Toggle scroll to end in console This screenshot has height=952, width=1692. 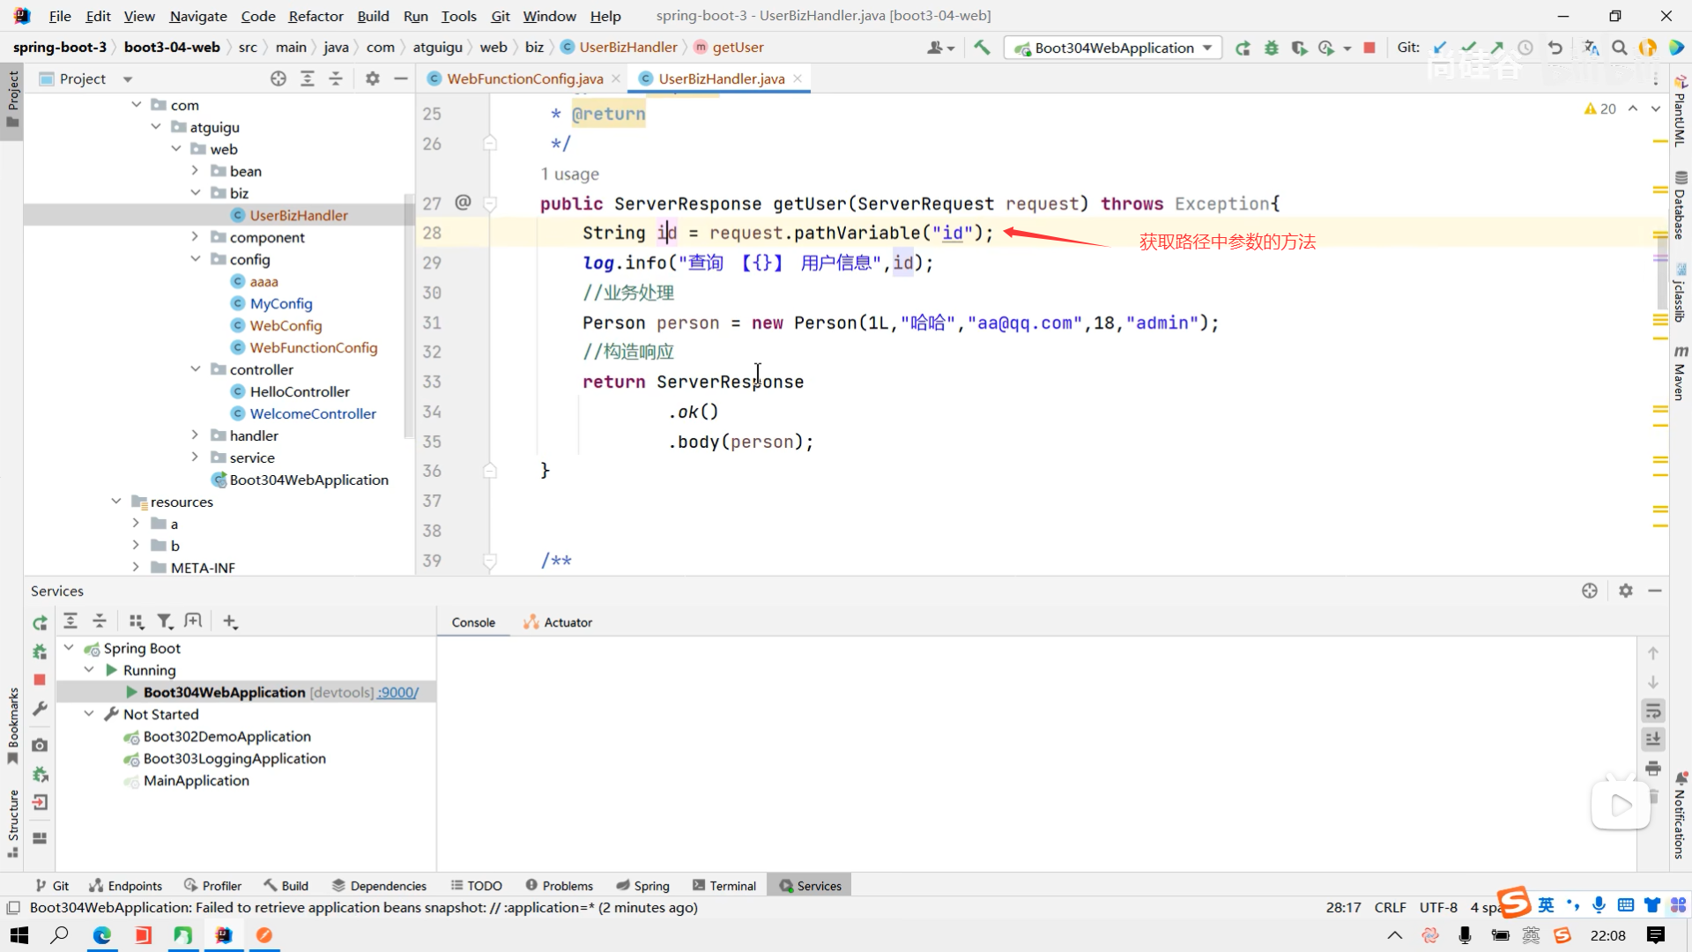point(1653,739)
